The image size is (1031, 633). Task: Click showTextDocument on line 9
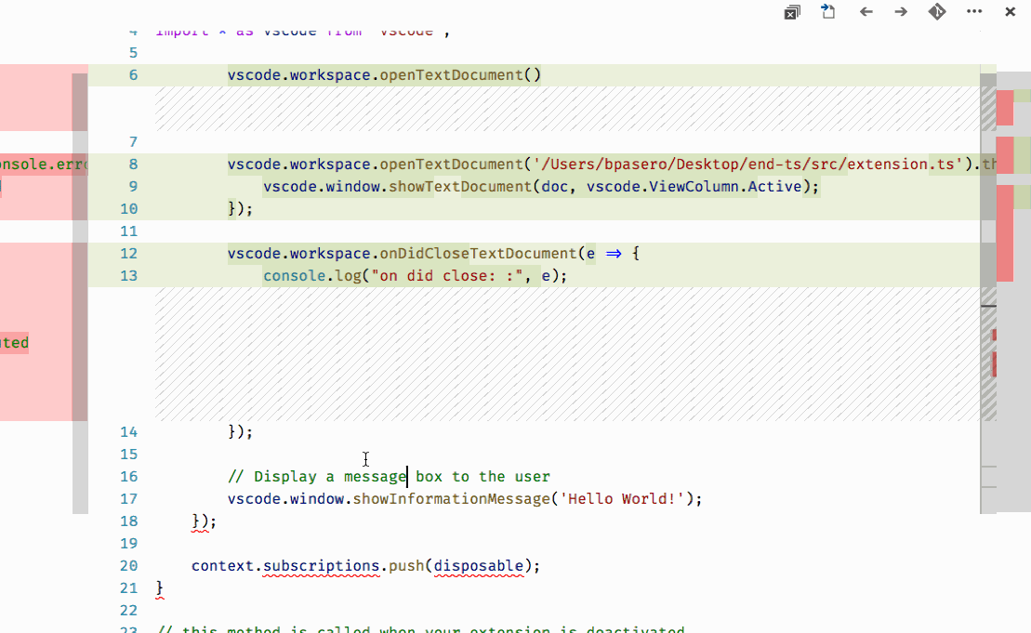(x=460, y=187)
